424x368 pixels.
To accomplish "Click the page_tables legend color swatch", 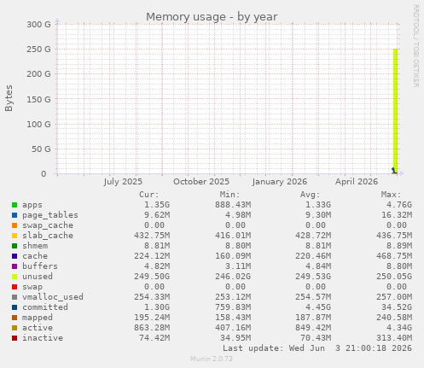I will 15,215.
